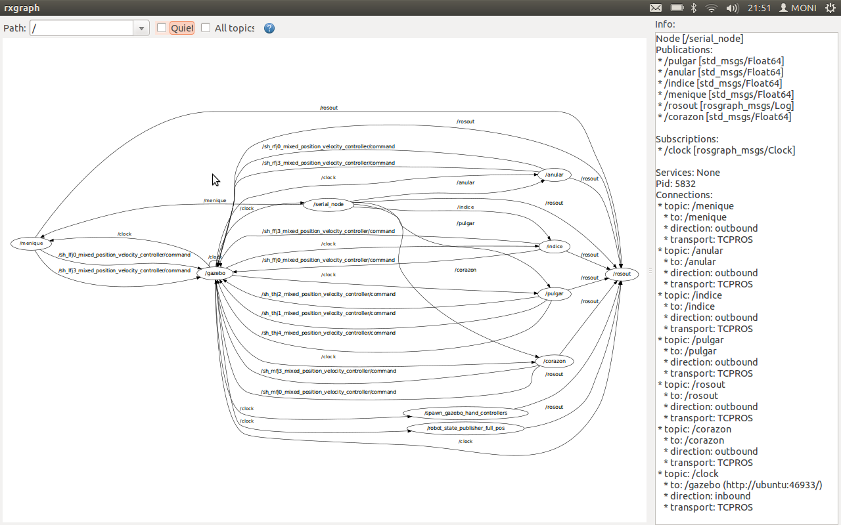Screen dimensions: 841x525
Task: Click 'topic: /clock' in Connections list
Action: coord(691,474)
